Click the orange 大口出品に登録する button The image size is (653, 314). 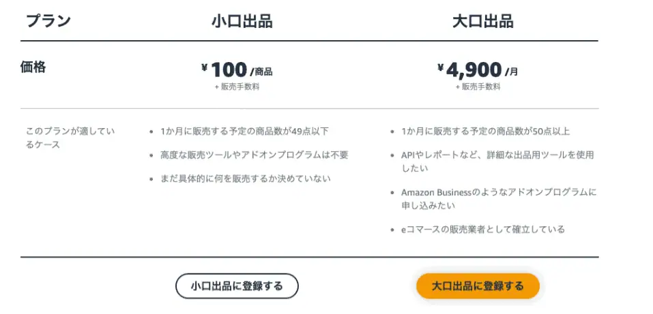[x=478, y=286]
